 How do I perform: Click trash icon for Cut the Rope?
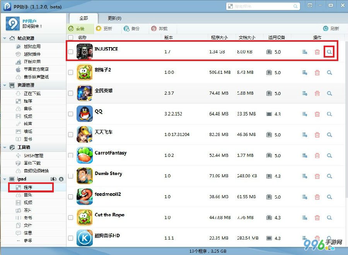pos(317,218)
